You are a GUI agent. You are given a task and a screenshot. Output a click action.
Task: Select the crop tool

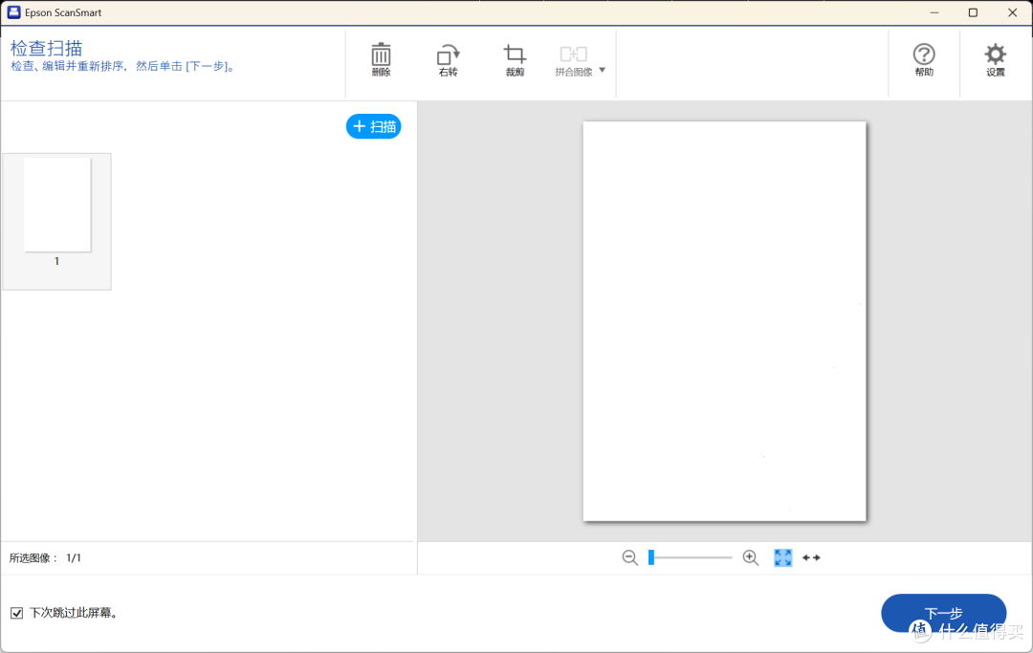515,60
